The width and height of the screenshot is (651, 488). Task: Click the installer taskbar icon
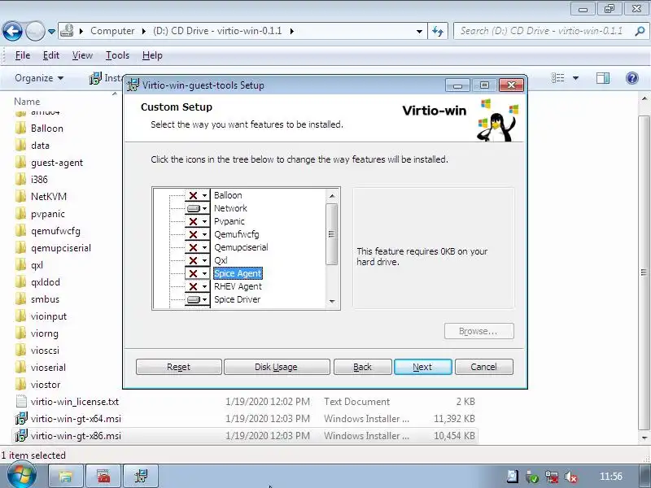pos(141,476)
